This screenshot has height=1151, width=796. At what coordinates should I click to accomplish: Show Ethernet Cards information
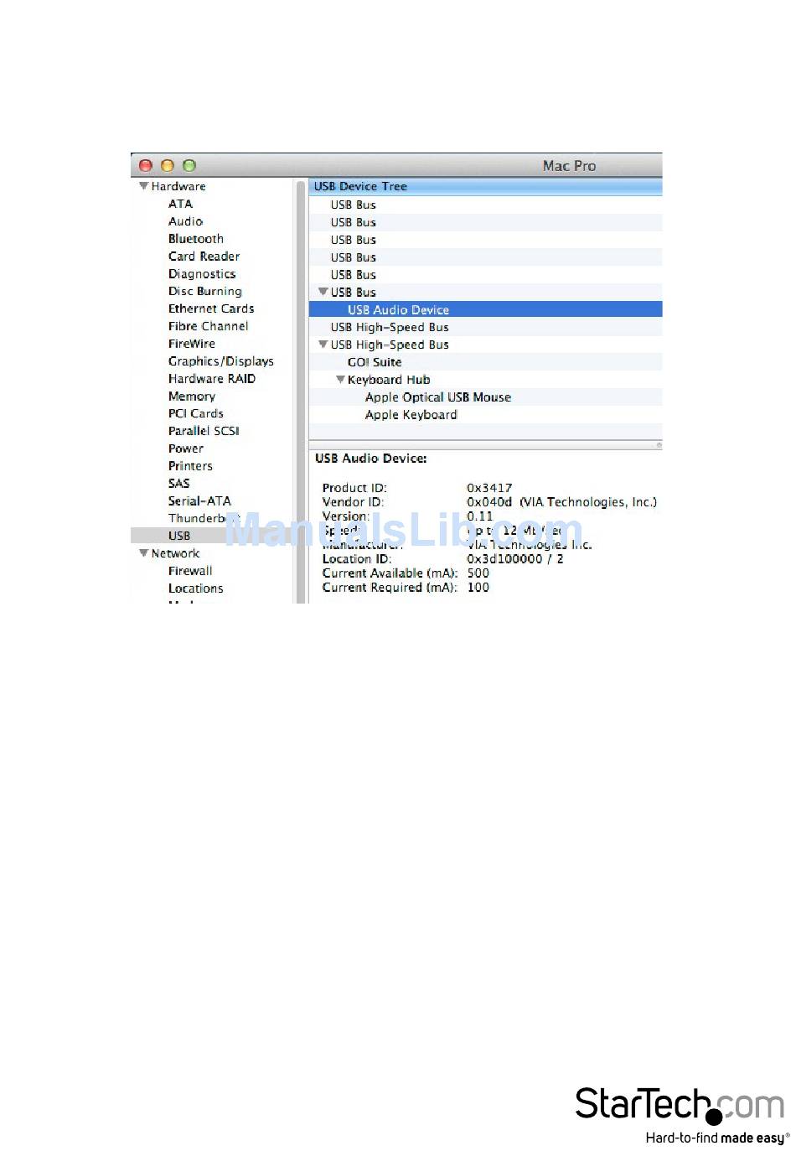click(x=211, y=308)
